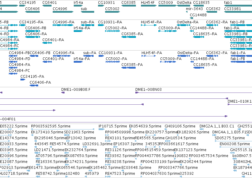The width and height of the screenshot is (252, 178).
Task: Click protein CG10931-PA
Action: point(101,56)
